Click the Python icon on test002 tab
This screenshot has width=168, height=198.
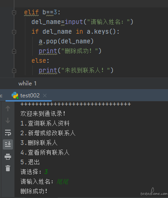[15, 96]
